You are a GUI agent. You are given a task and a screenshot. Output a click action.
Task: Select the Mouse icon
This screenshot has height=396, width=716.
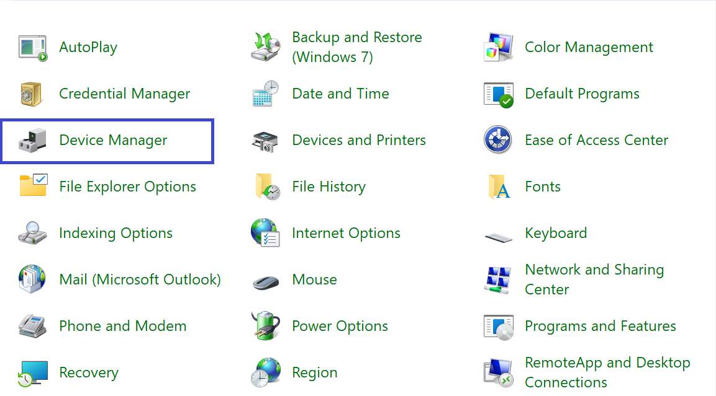pos(266,281)
